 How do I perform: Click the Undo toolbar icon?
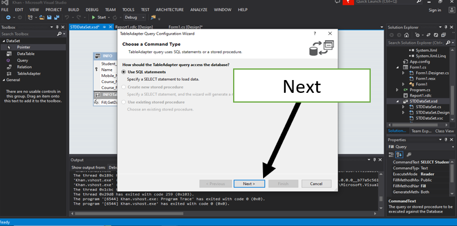click(x=67, y=18)
